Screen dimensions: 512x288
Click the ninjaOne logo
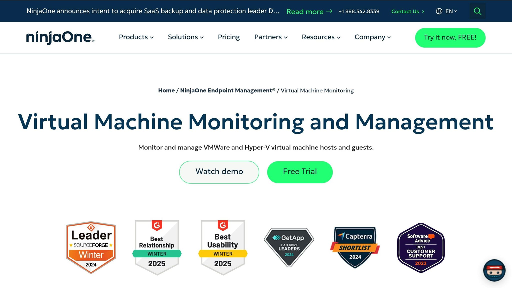tap(60, 37)
